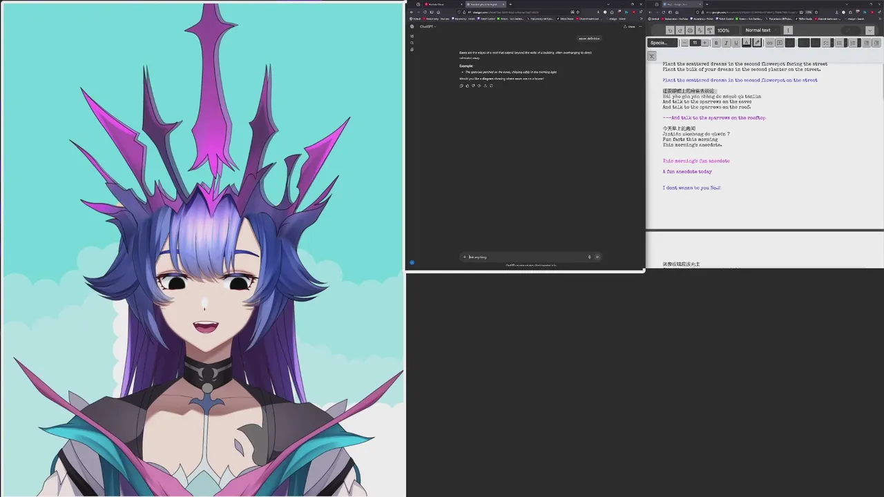Go back in the ChatGPT browser window

(x=412, y=12)
